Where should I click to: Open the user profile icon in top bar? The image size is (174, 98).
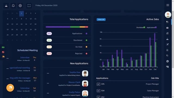(6, 5)
